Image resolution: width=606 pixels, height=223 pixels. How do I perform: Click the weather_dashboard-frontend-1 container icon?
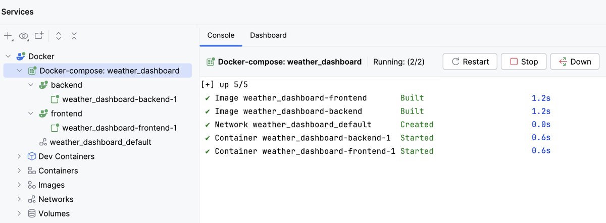pos(55,128)
